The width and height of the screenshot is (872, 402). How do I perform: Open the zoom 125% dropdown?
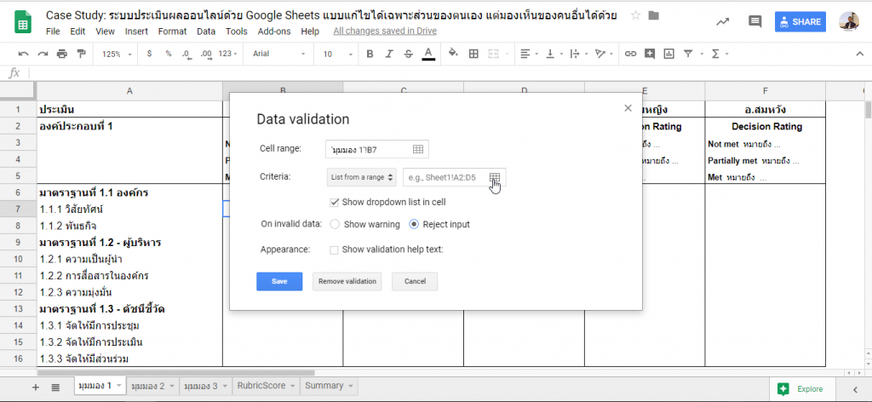pos(116,54)
